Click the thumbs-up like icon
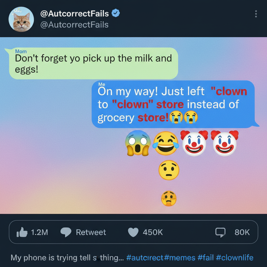This screenshot has width=267, height=267. coord(22,232)
